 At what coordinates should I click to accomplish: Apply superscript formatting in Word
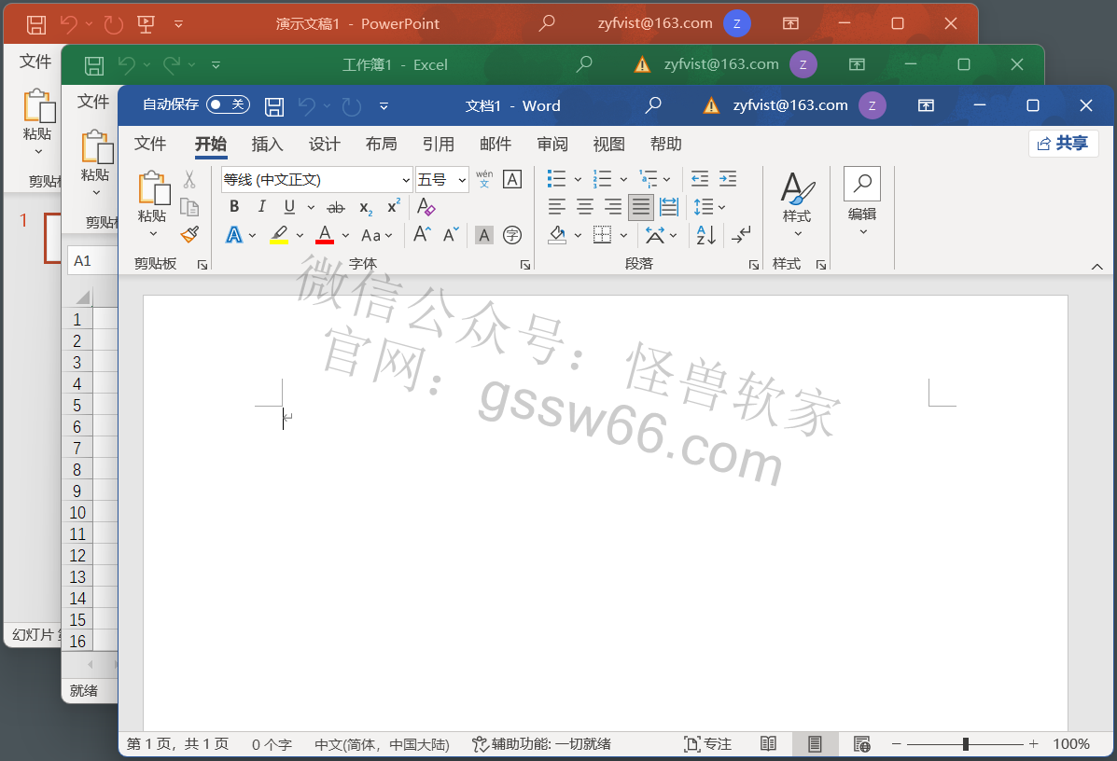(393, 206)
